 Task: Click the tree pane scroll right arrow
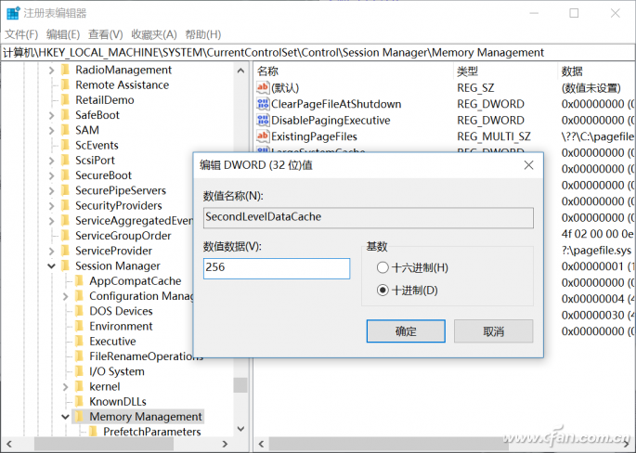pos(225,444)
